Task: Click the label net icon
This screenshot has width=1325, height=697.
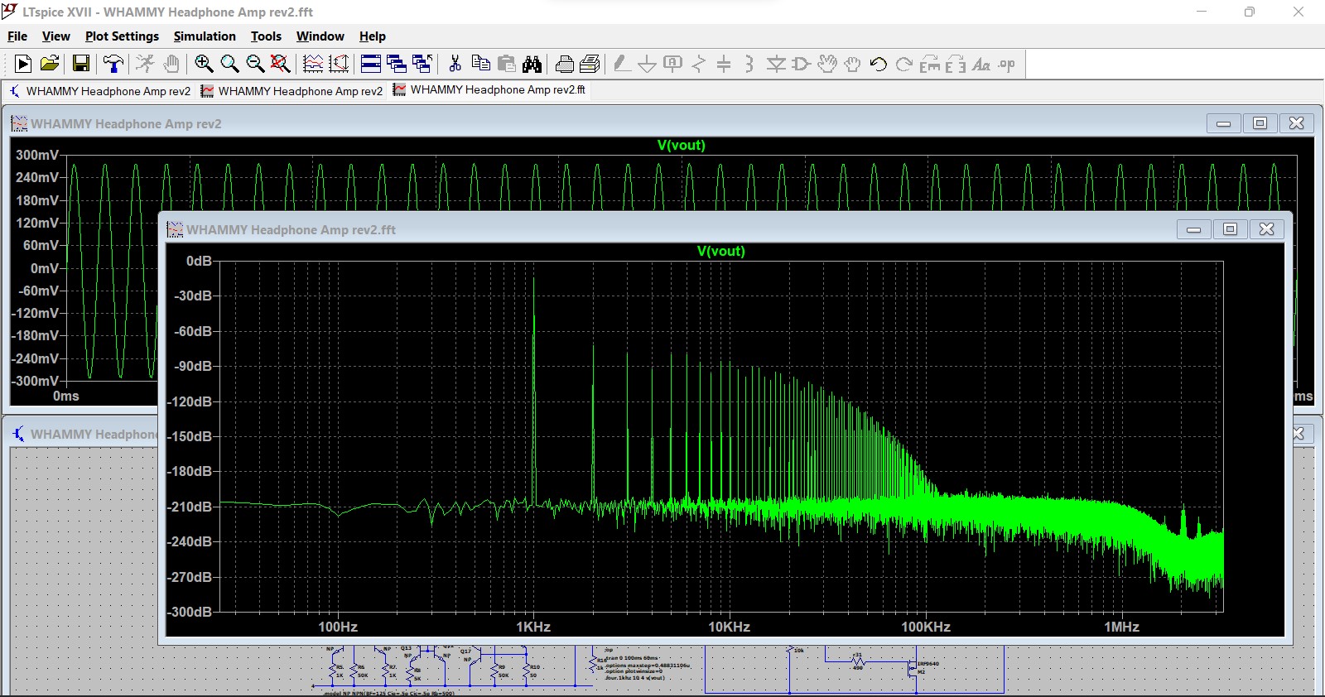Action: tap(673, 64)
